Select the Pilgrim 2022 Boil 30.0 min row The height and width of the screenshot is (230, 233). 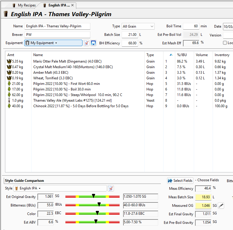click(119, 89)
